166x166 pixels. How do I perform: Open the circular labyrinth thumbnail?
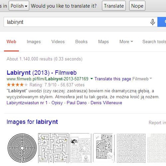coord(22,148)
